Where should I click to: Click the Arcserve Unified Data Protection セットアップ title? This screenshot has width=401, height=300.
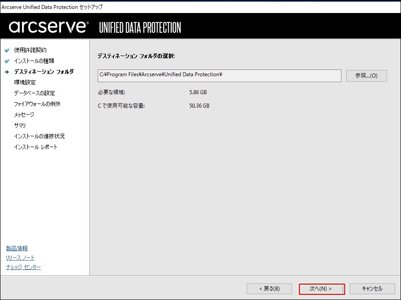pyautogui.click(x=52, y=7)
